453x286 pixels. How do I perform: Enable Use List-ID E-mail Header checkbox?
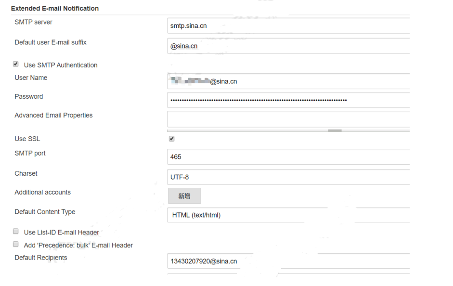click(x=16, y=232)
